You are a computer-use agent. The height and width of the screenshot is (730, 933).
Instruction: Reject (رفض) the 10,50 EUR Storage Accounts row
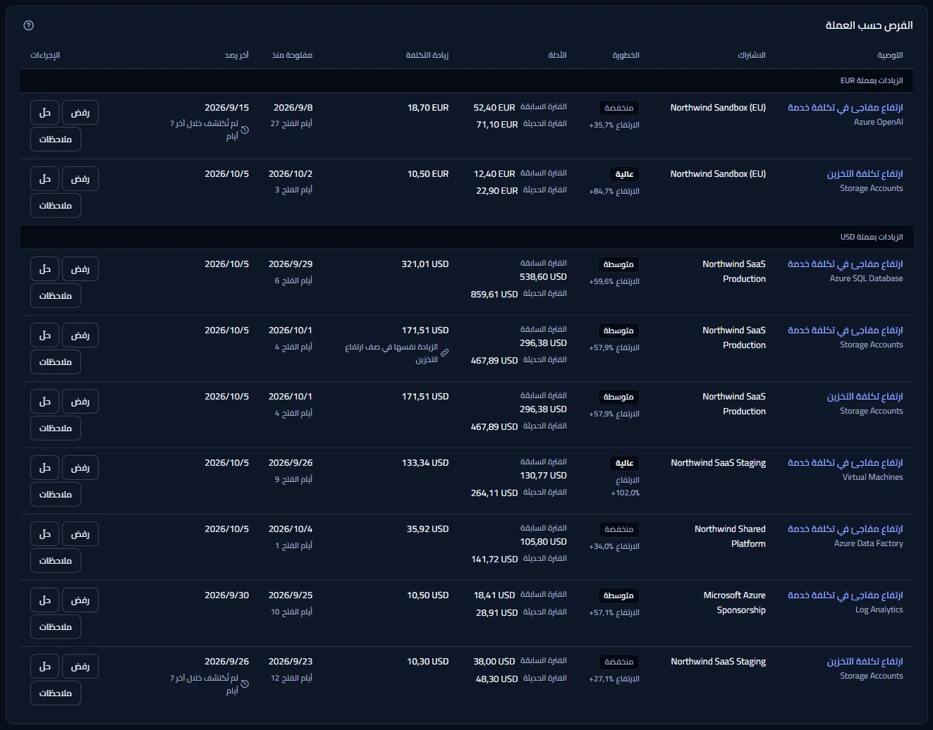(80, 179)
